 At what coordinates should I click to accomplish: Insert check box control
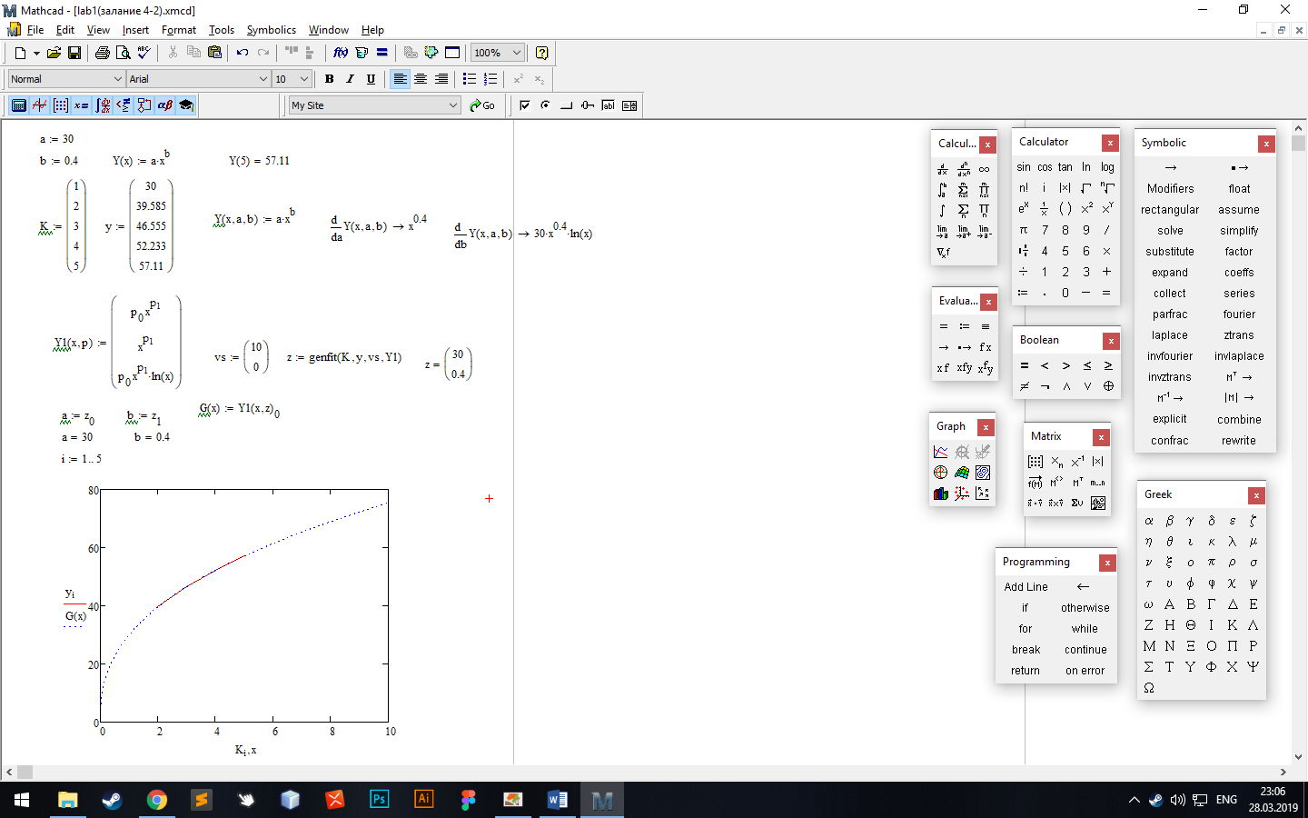click(x=524, y=105)
